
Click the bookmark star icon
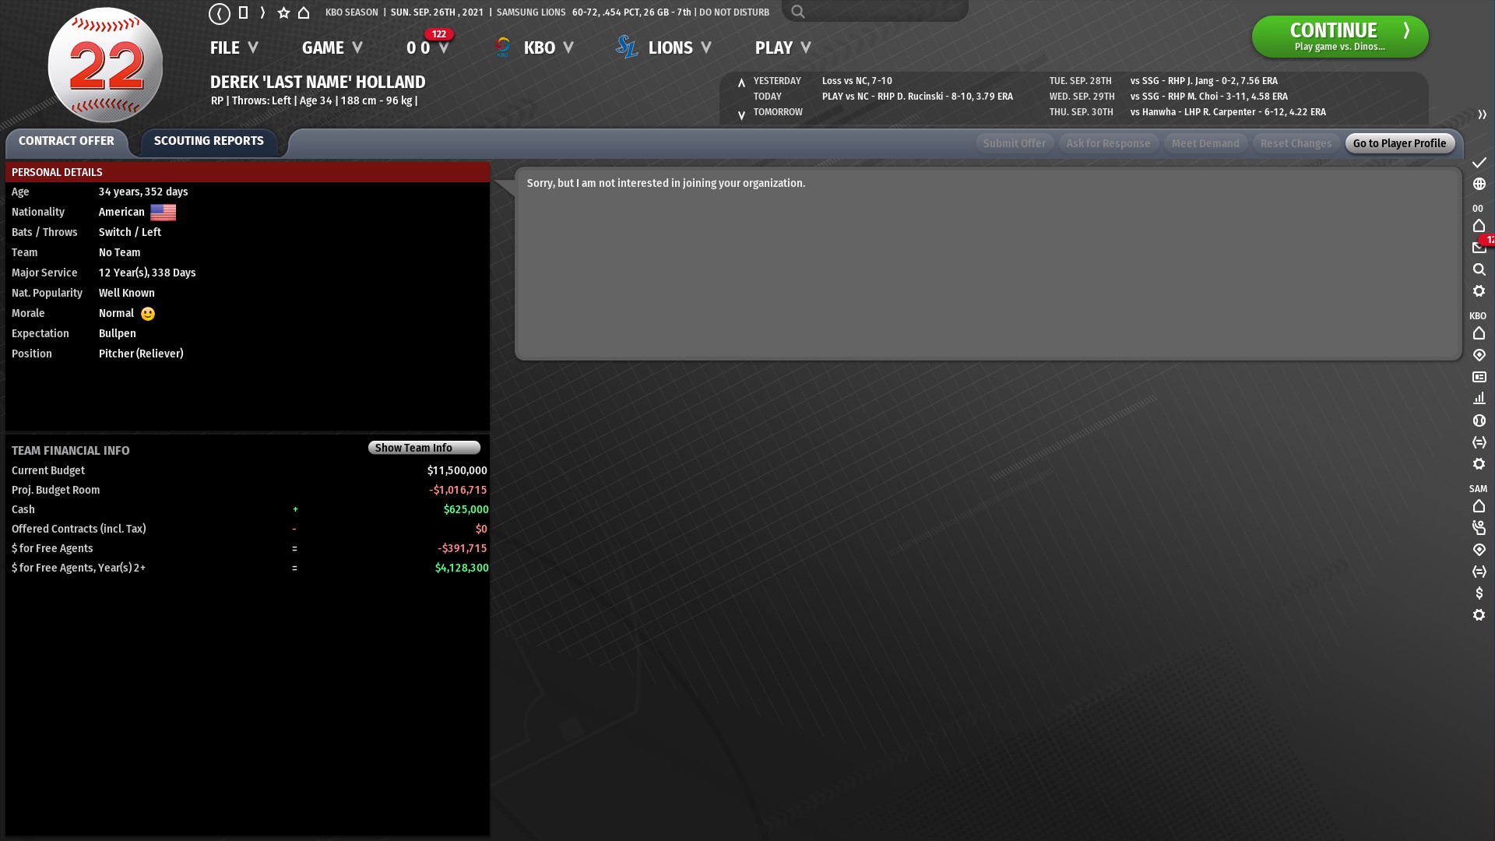click(283, 13)
